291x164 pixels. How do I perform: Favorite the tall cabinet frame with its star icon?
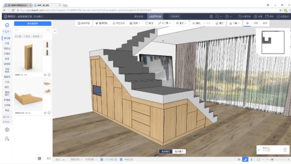click(x=45, y=75)
